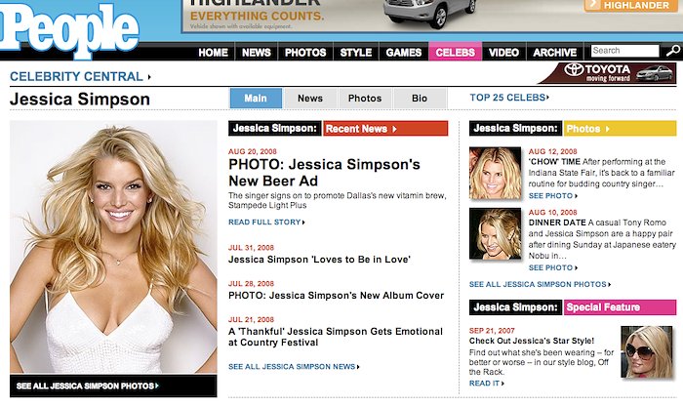Open the Toyota moving forward ad

608,73
